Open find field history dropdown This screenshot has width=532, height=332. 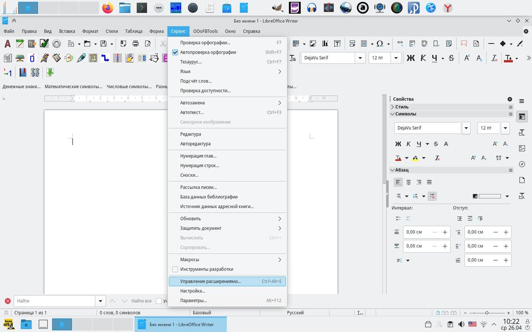(101, 301)
